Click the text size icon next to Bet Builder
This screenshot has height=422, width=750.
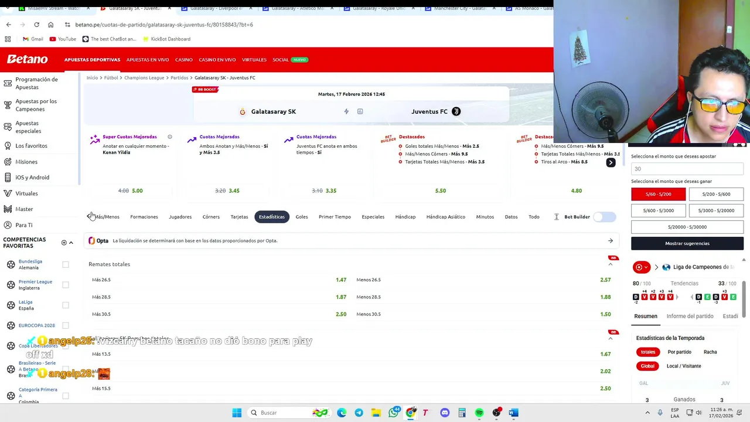(556, 217)
